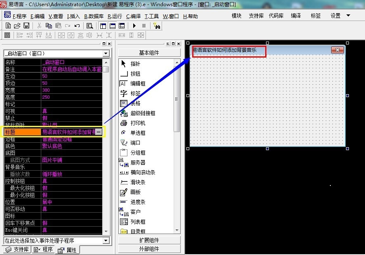Viewport: 365px width, 255px height.
Task: Click the 可视 property value 真
Action: click(x=45, y=111)
